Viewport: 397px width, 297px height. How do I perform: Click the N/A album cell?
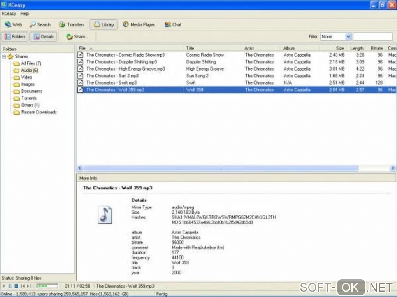[x=287, y=83]
